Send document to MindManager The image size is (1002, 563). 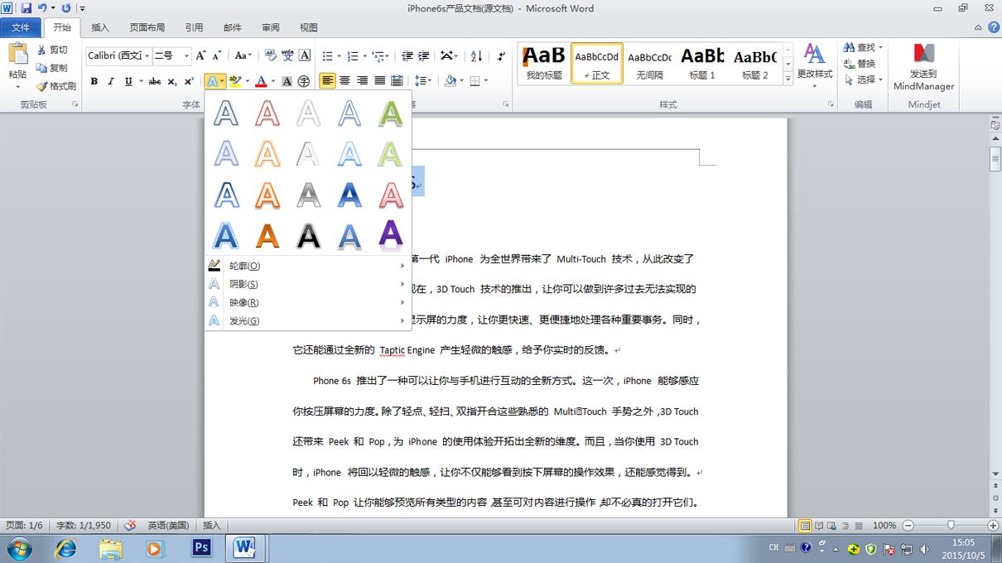point(924,67)
